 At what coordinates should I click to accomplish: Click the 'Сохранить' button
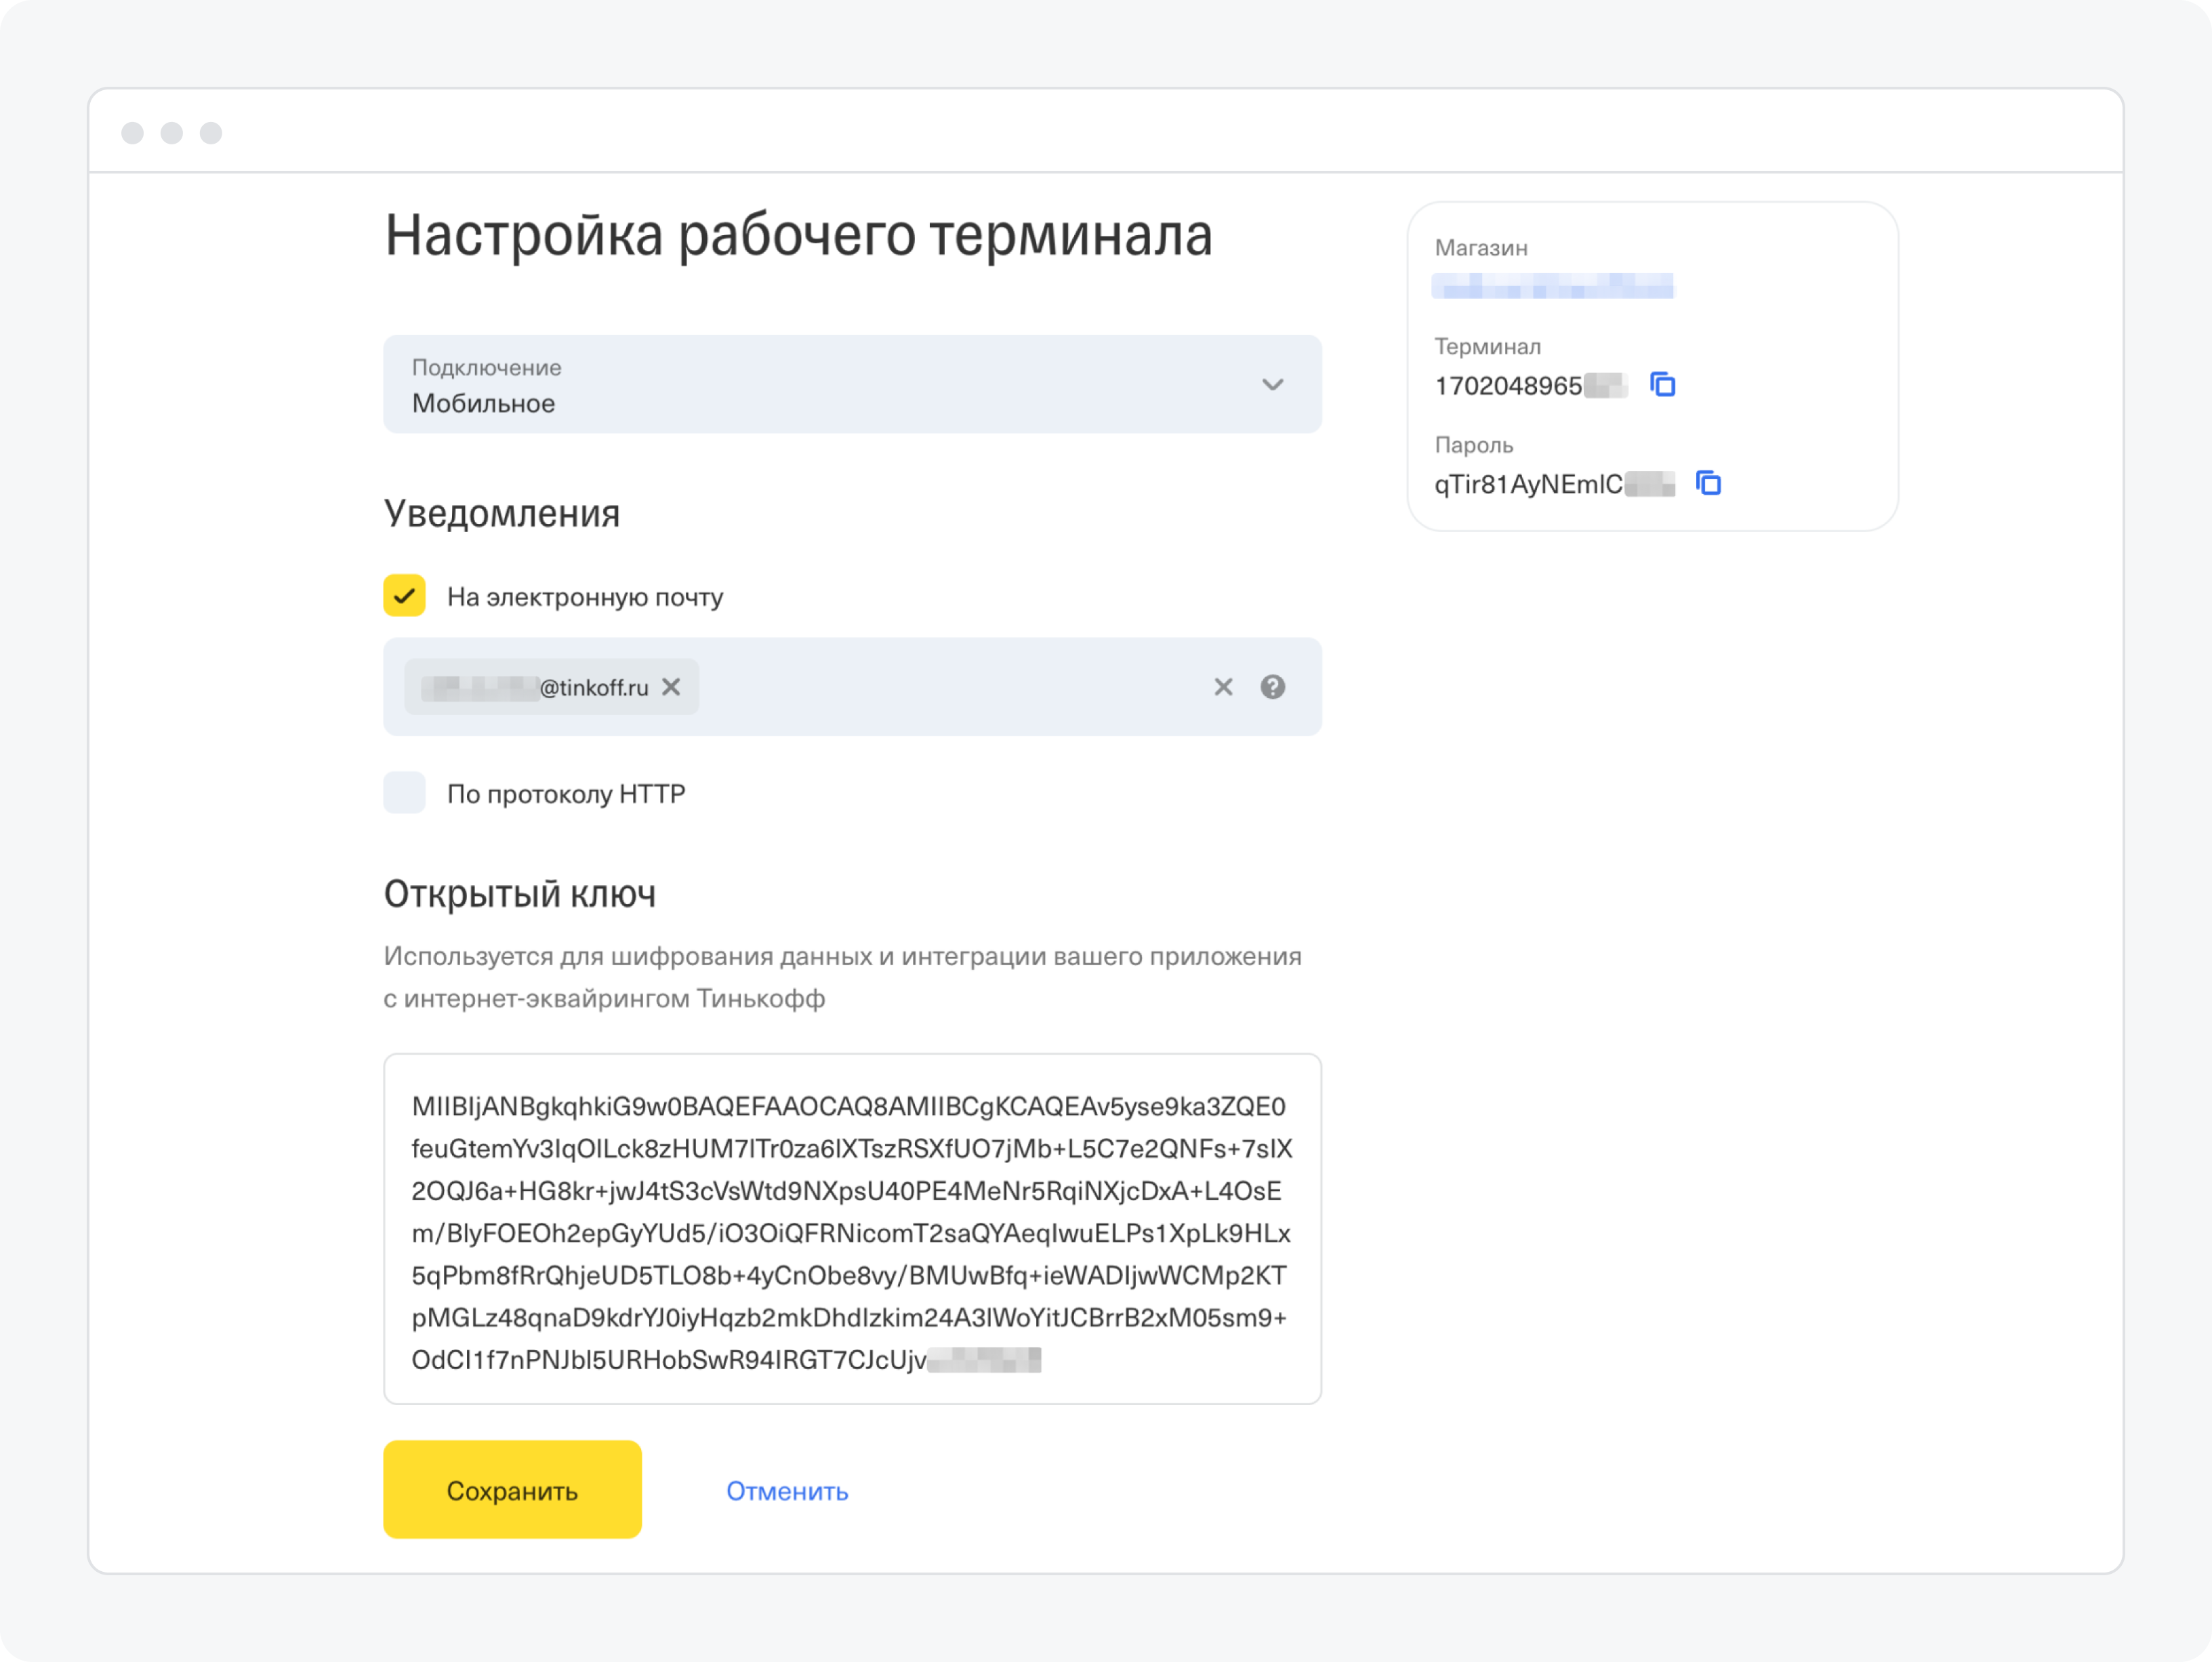coord(512,1490)
